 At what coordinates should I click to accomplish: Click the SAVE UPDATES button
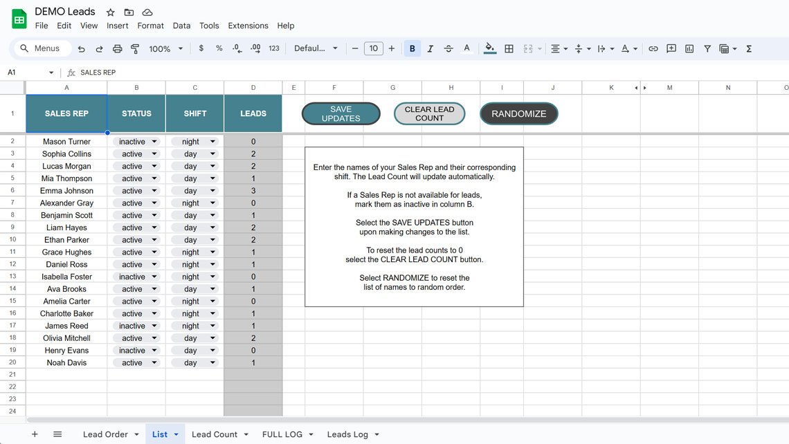(x=341, y=113)
